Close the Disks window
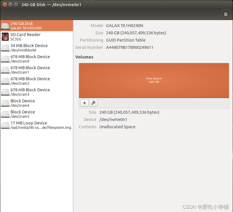Image resolution: width=233 pixels, height=212 pixels. [5, 5]
